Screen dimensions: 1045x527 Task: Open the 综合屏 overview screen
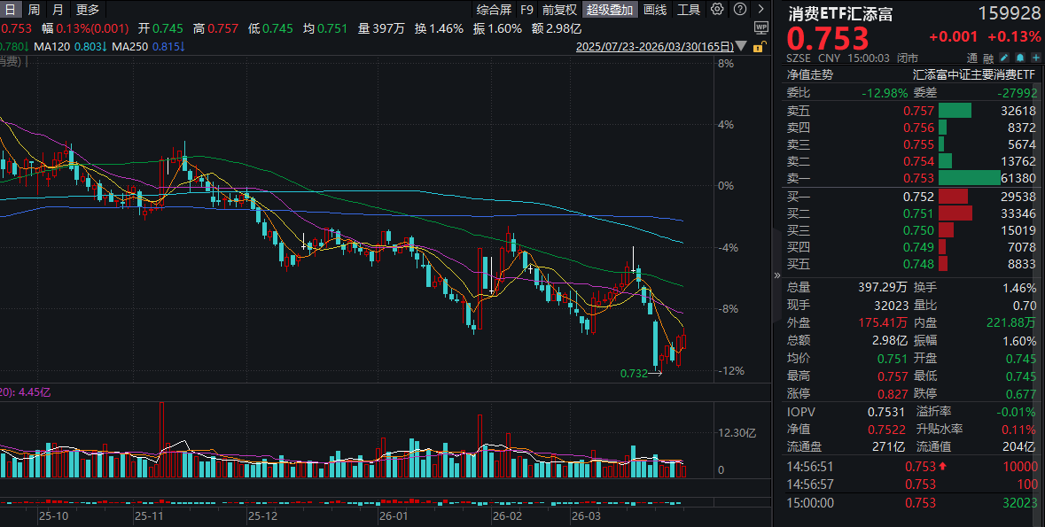493,10
